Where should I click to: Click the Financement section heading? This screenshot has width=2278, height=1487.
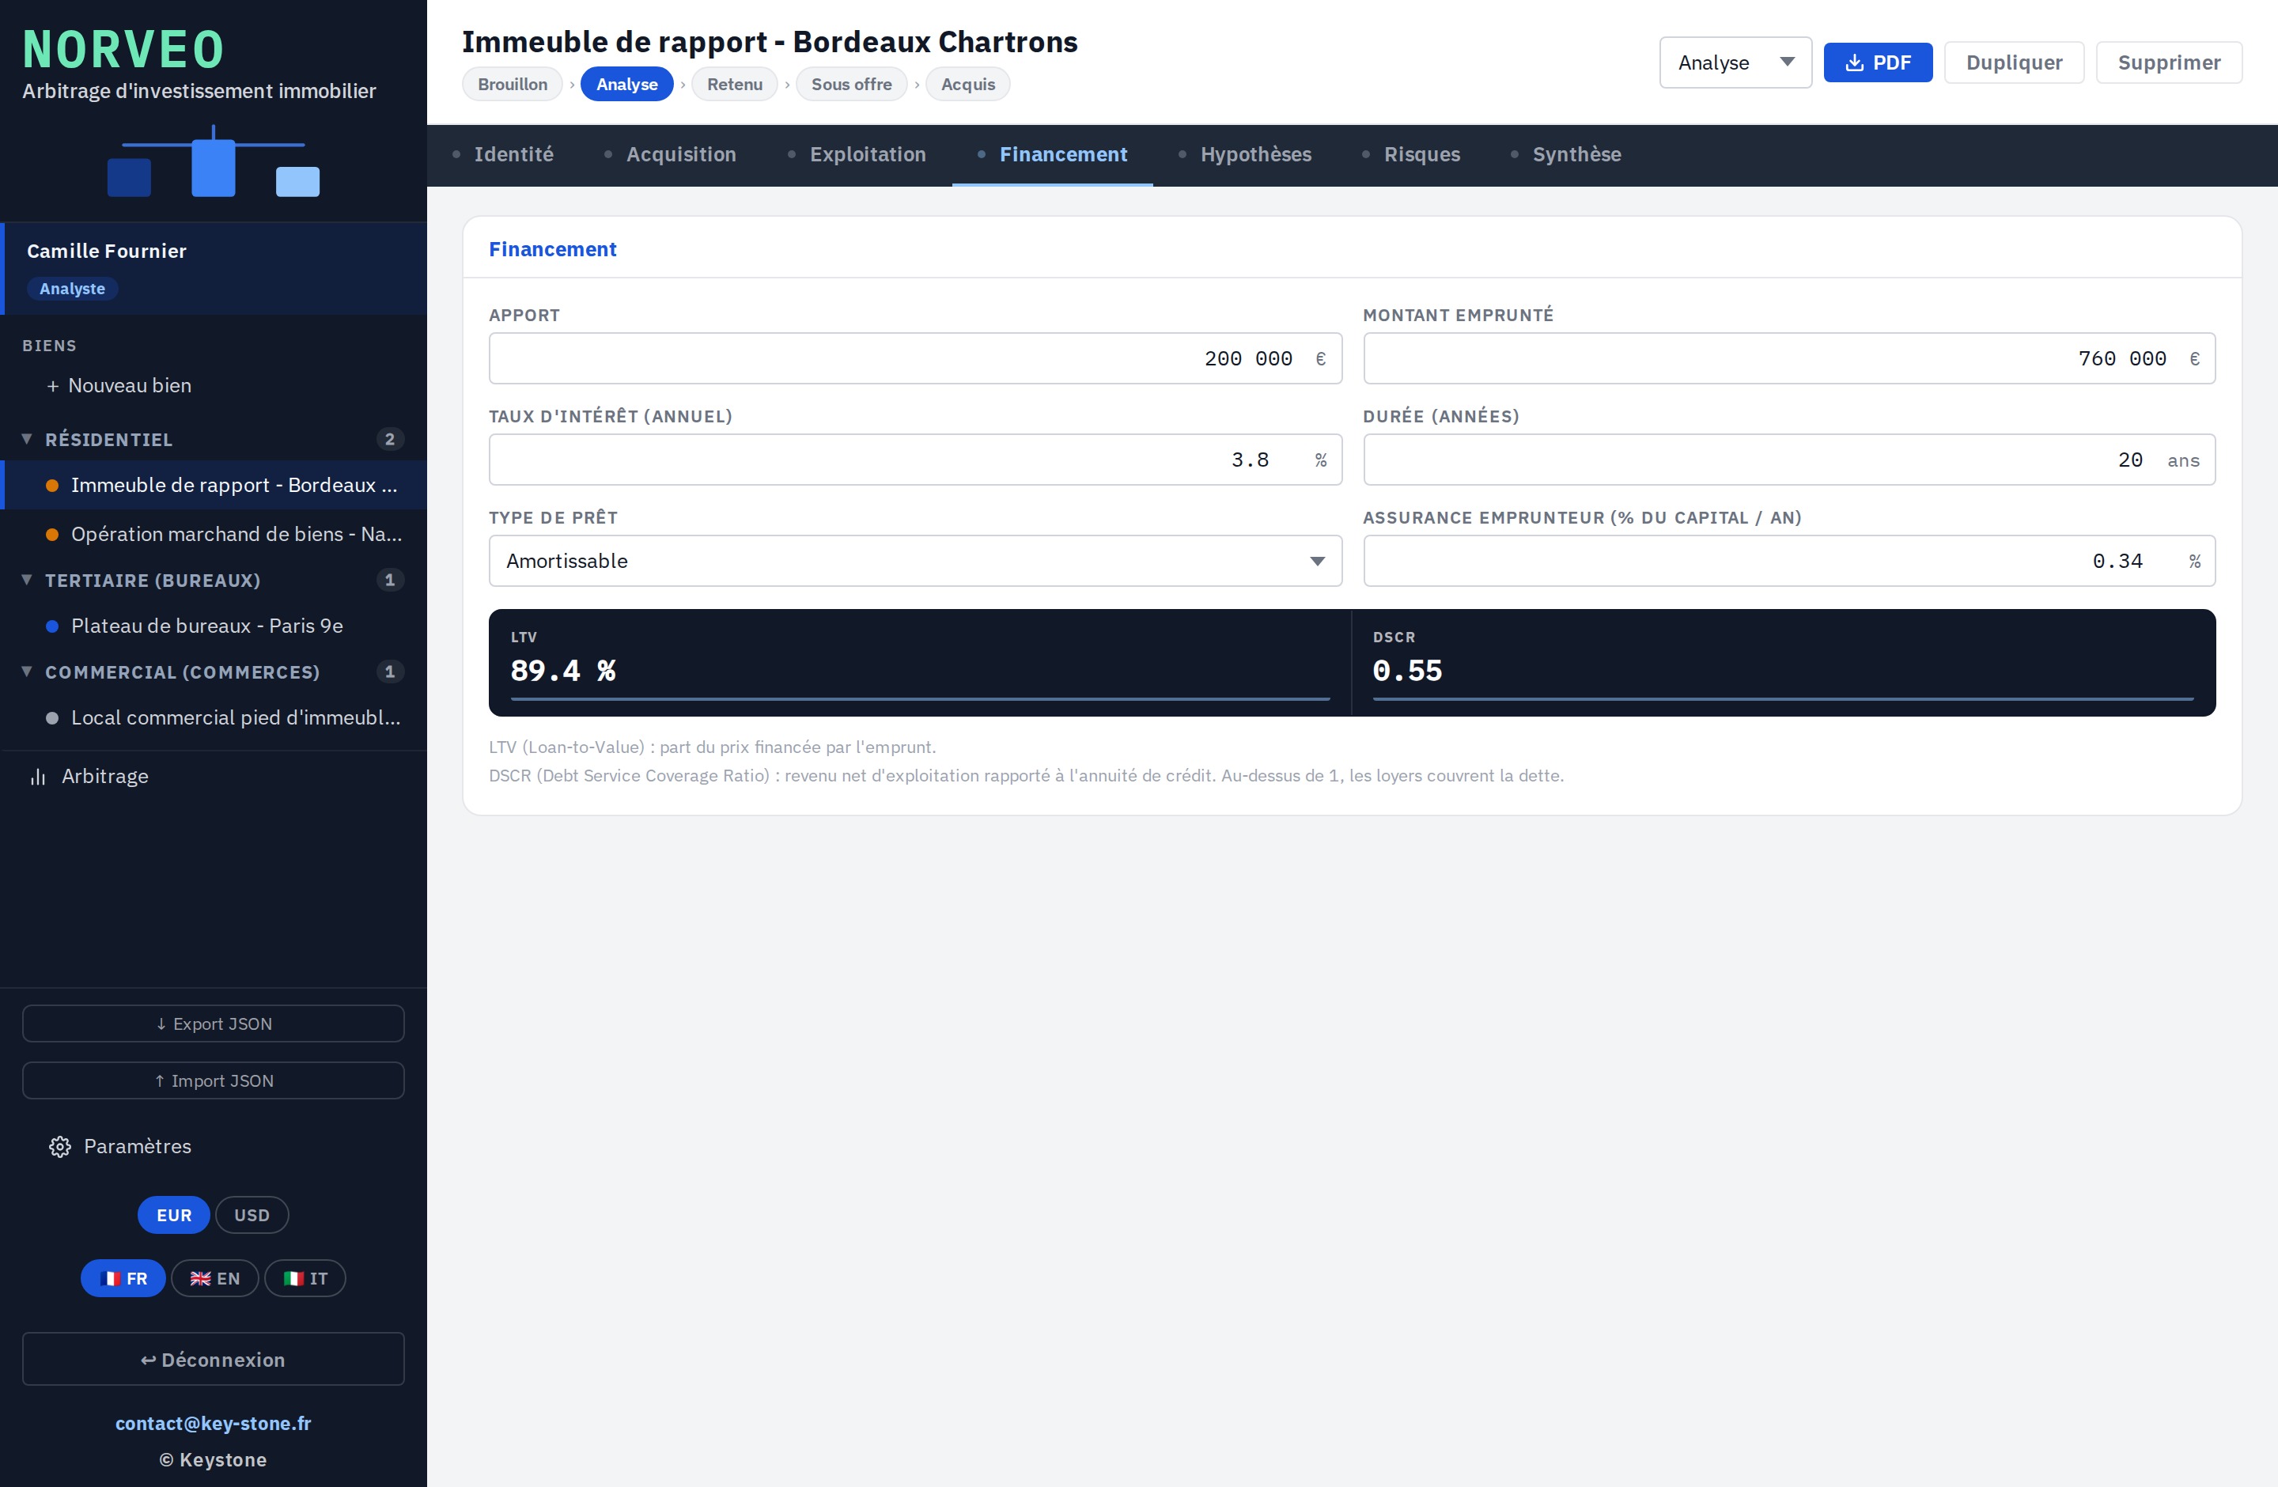[x=552, y=249]
